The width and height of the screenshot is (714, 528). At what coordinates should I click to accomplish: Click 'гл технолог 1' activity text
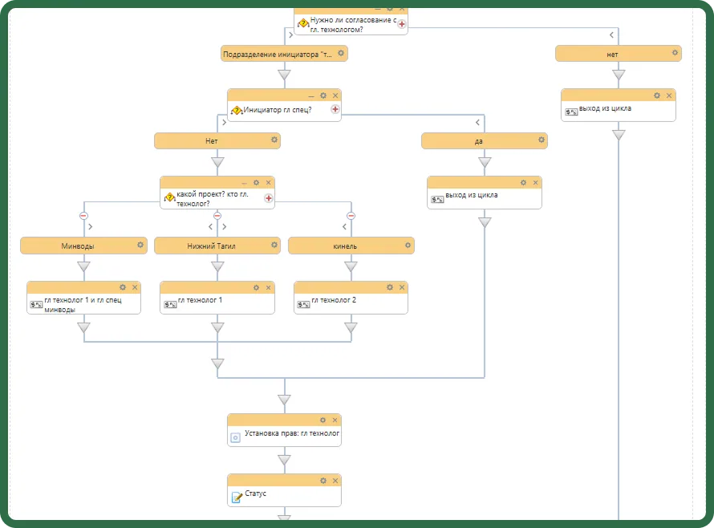pyautogui.click(x=200, y=300)
